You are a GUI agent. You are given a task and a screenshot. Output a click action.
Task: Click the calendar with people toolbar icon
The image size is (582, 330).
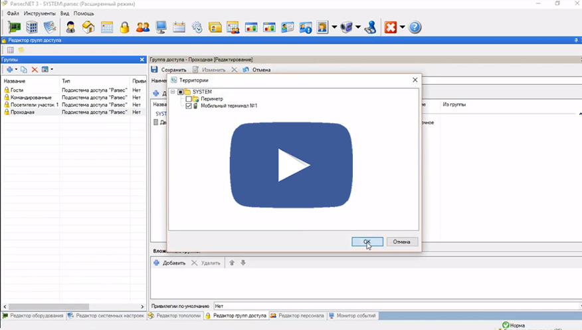pos(233,27)
